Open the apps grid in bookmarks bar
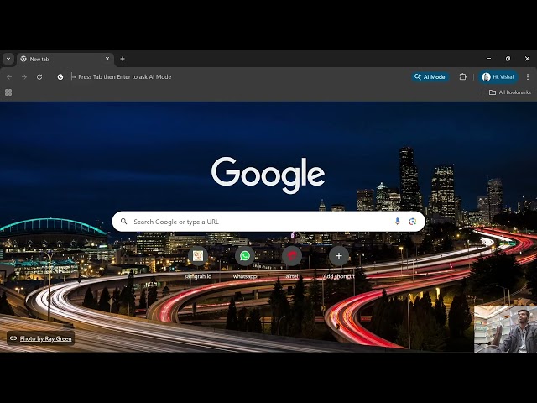 (x=8, y=92)
